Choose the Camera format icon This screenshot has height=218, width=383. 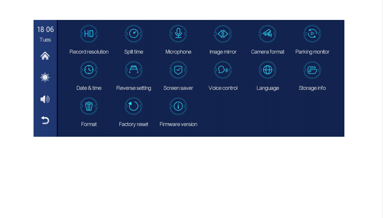tap(268, 34)
